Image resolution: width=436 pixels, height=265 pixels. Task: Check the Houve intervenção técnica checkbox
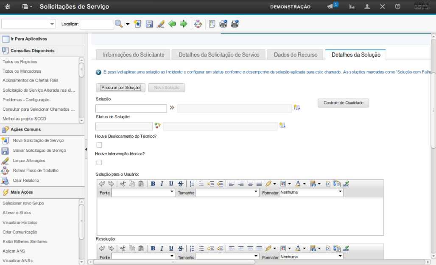coord(99,162)
